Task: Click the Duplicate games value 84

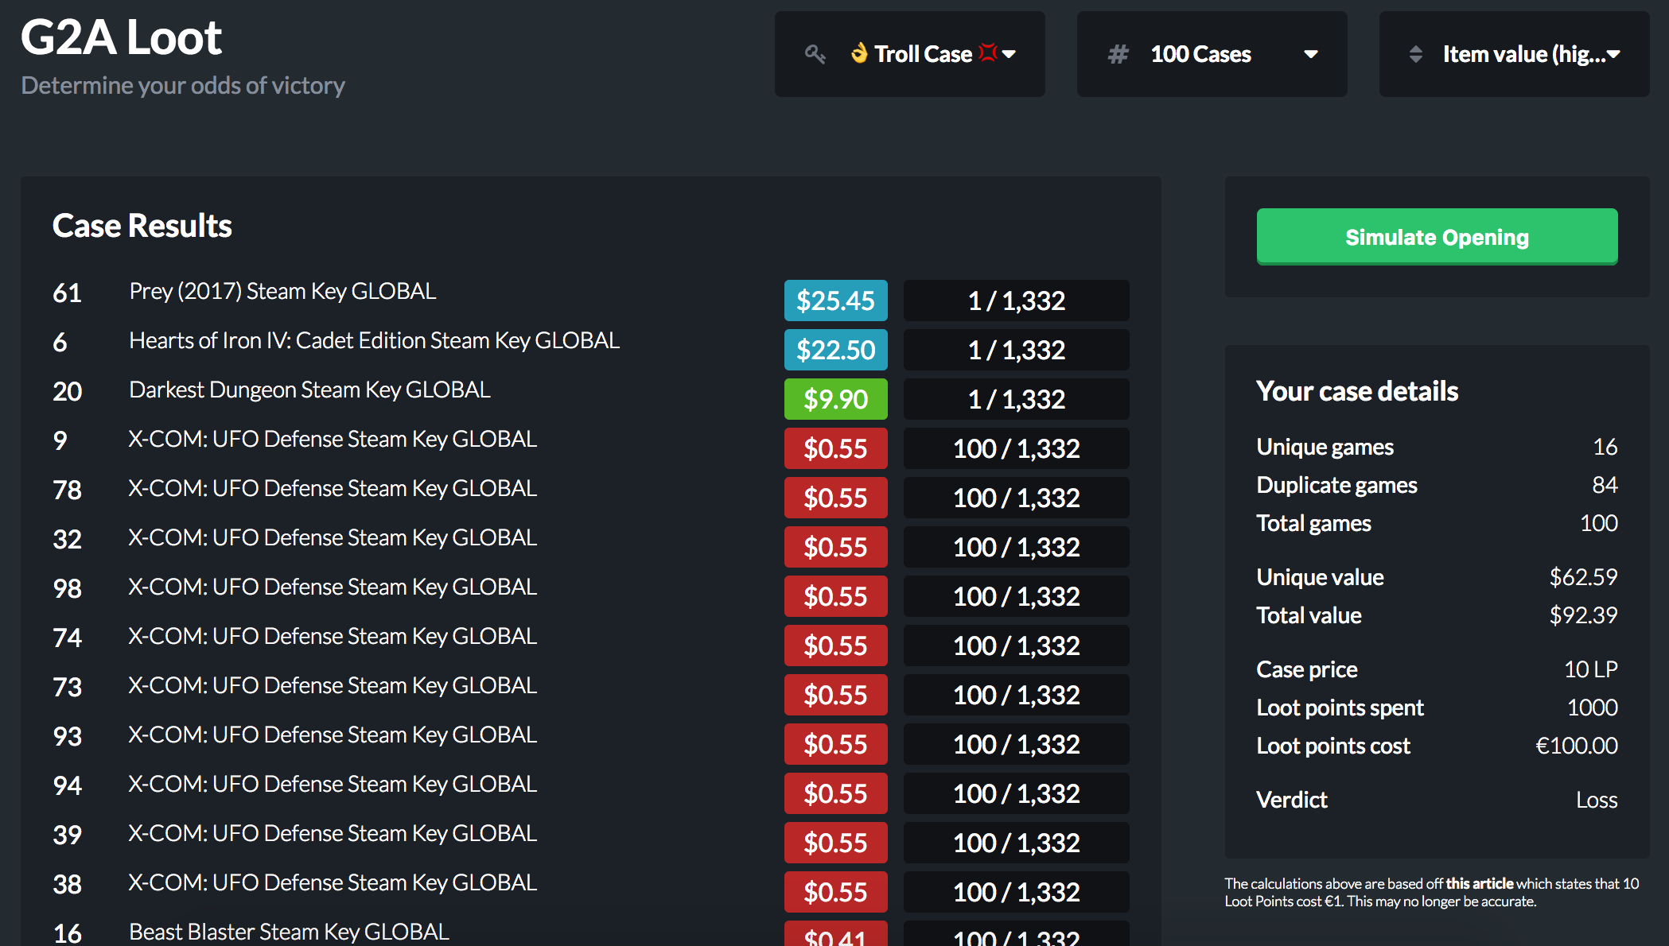Action: click(1605, 485)
